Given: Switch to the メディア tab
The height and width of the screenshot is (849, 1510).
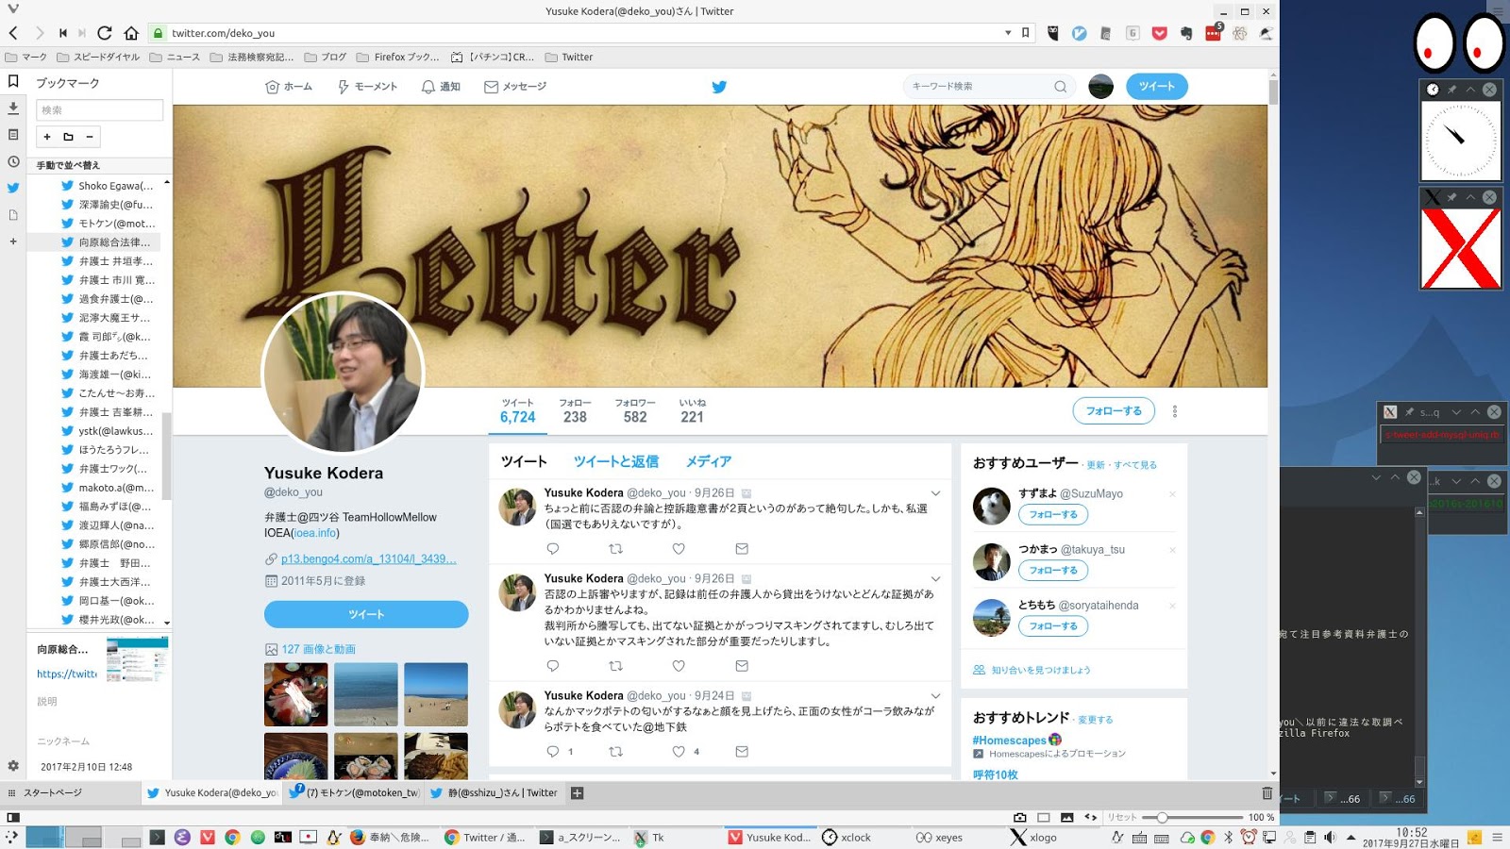Looking at the screenshot, I should click(708, 461).
